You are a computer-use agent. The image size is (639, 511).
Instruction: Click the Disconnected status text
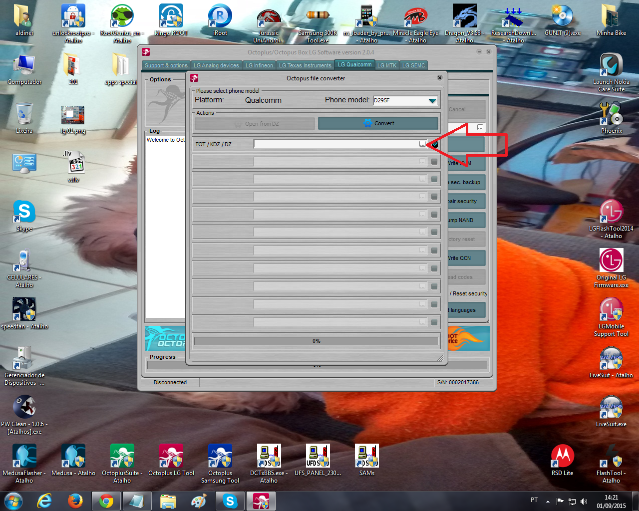click(x=170, y=382)
